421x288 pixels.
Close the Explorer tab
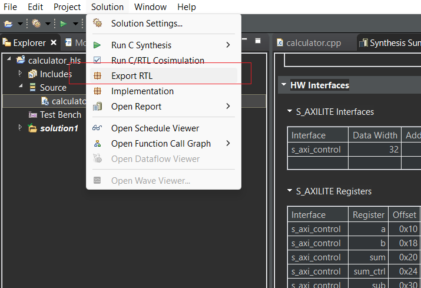click(x=54, y=42)
